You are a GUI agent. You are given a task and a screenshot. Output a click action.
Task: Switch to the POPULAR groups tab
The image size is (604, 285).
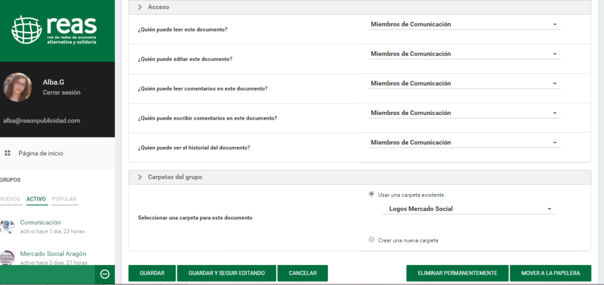pyautogui.click(x=64, y=199)
